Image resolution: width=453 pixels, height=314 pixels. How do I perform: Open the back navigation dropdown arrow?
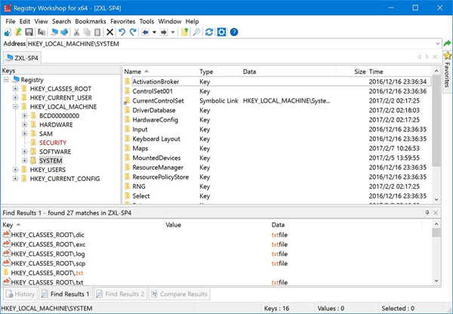(155, 32)
